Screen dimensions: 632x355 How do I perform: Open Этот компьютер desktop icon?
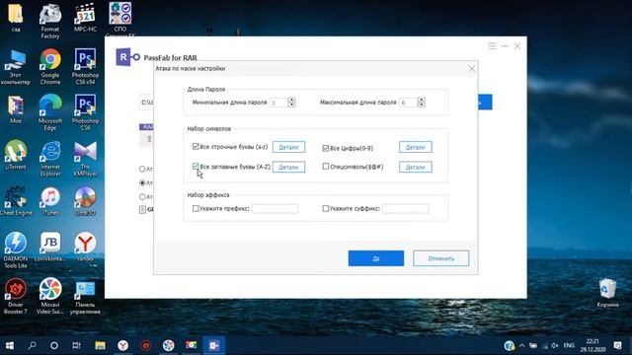16,66
